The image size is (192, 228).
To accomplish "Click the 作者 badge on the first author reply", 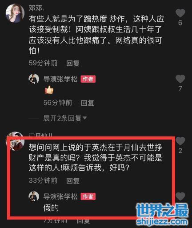I will 88,79.
